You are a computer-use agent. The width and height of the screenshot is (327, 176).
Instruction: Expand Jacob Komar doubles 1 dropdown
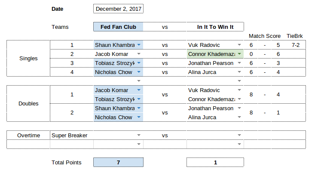139,90
